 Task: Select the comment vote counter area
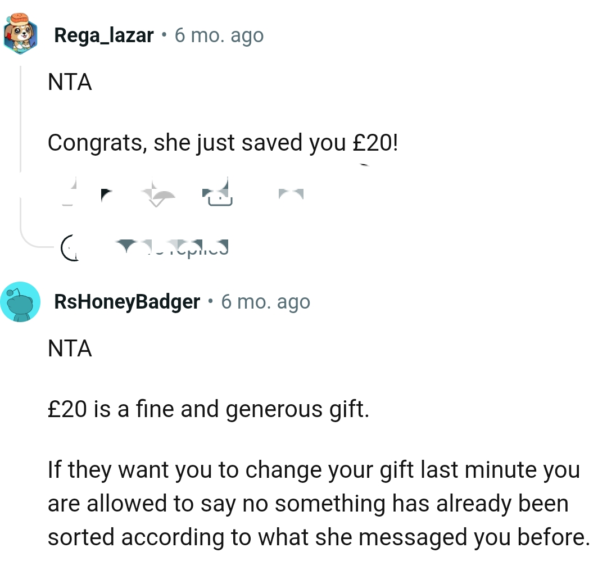pyautogui.click(x=107, y=194)
